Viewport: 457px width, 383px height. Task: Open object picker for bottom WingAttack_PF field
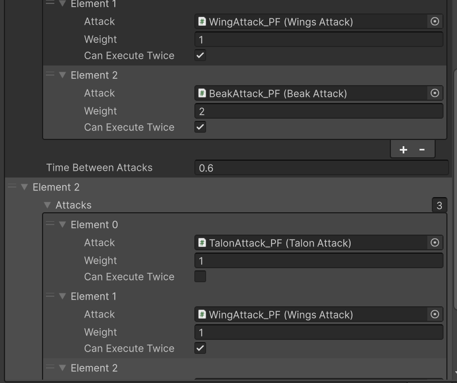point(435,314)
